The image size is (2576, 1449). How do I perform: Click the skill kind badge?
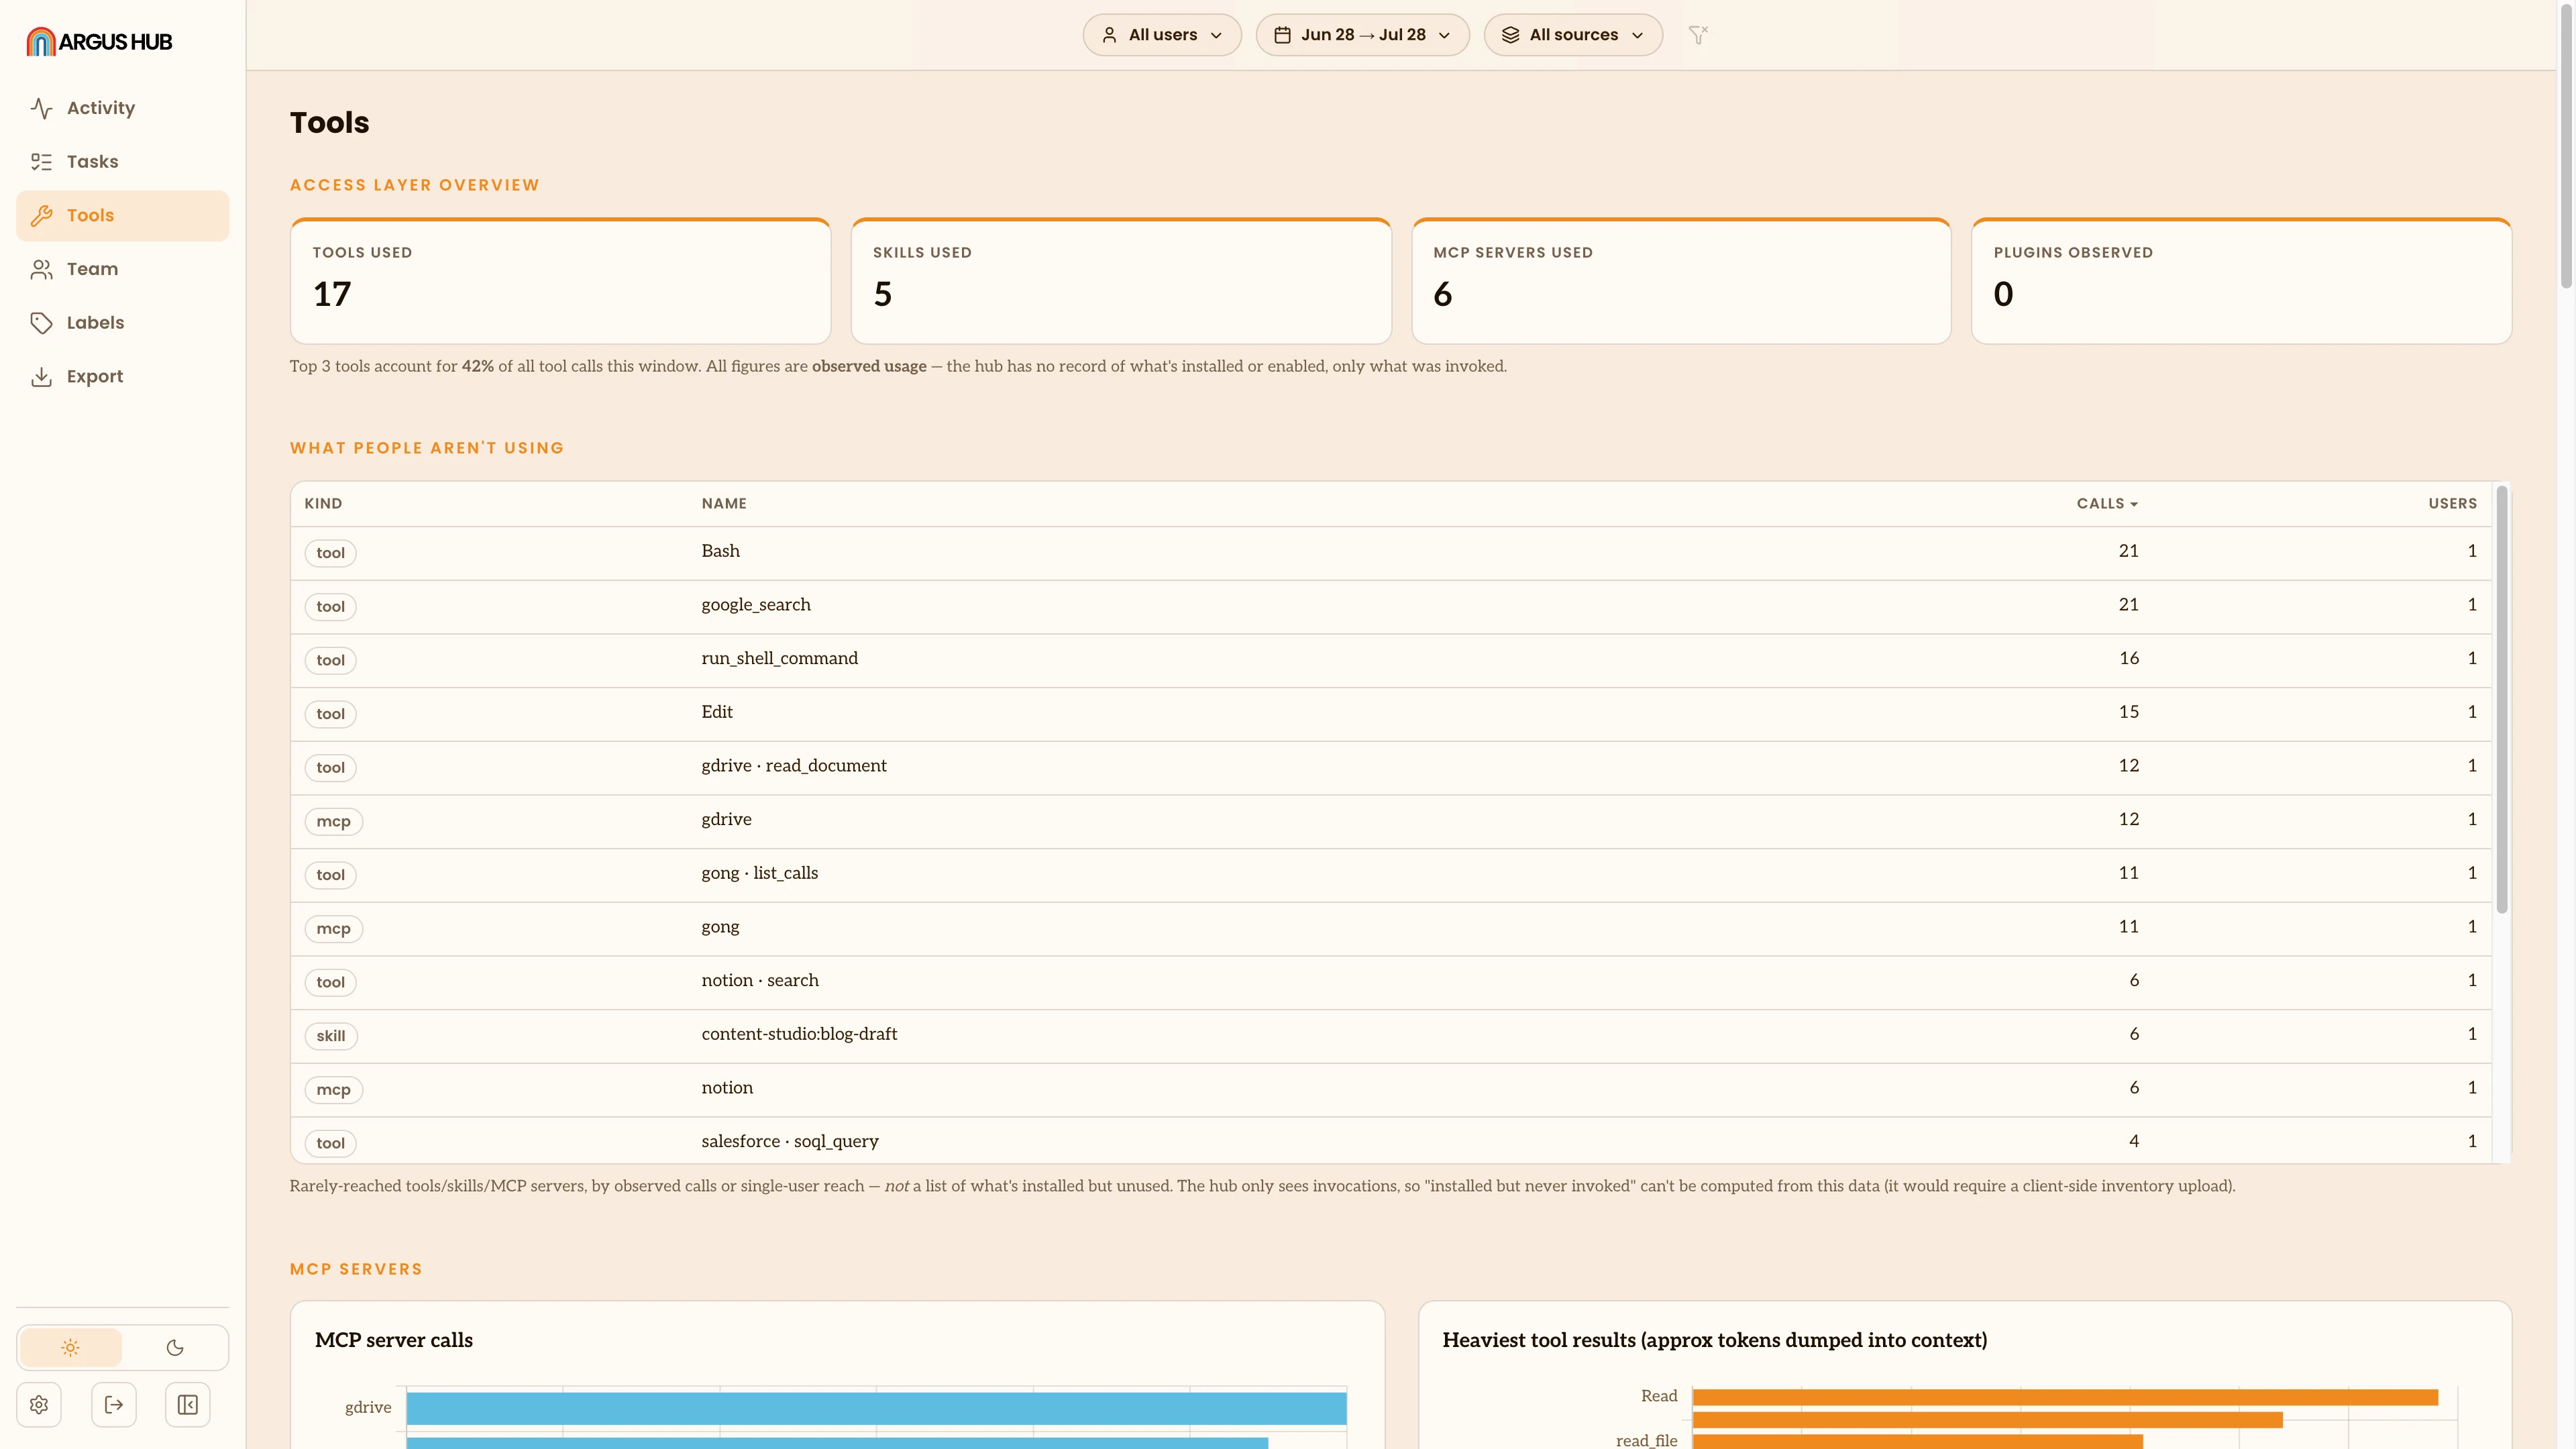330,1036
